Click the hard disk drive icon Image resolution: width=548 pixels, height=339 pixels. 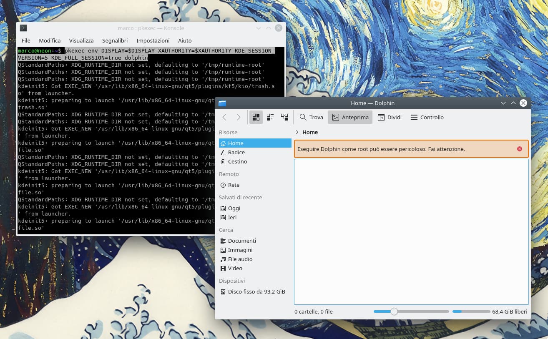click(x=223, y=291)
